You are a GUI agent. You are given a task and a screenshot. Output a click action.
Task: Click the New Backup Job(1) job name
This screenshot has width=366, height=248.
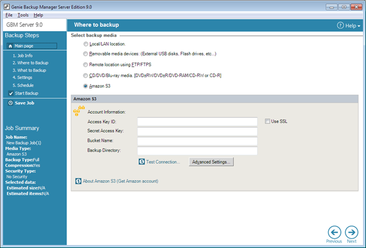[24, 143]
